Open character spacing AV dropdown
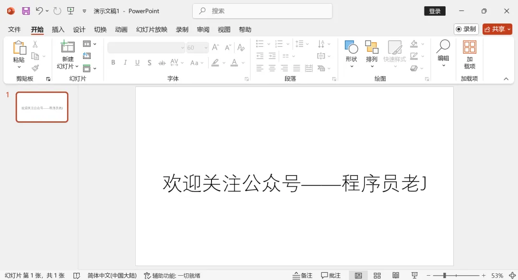Viewport: 518px width, 280px height. point(177,62)
